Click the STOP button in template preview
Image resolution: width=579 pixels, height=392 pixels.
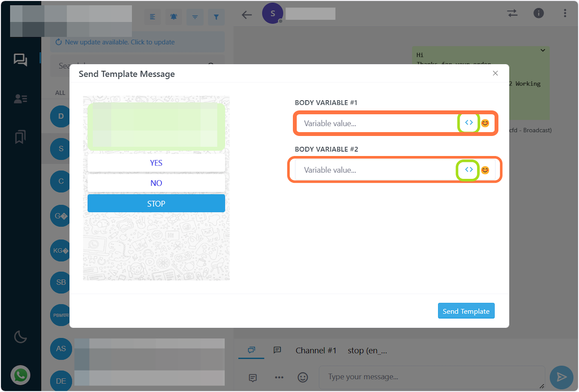(156, 203)
